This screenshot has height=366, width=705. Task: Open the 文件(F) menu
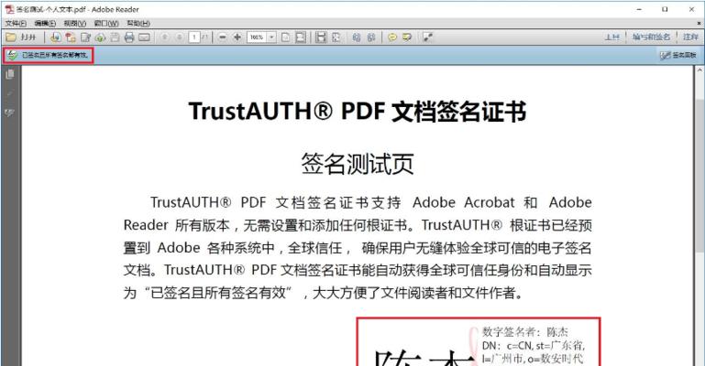16,23
